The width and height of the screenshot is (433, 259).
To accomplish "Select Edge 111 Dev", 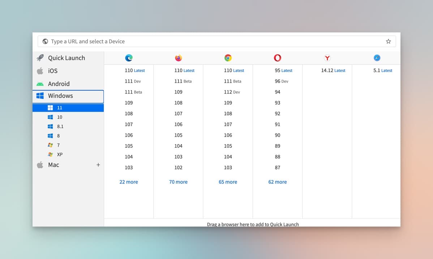I will tap(133, 81).
